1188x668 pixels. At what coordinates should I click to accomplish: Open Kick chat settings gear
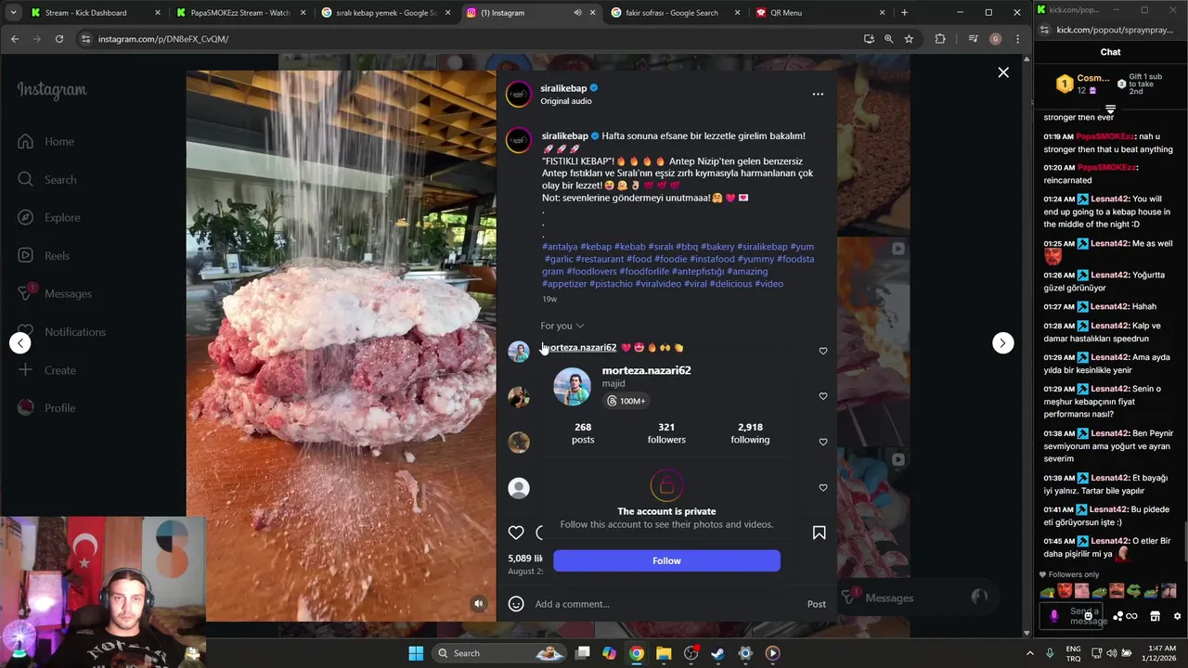pyautogui.click(x=1177, y=616)
